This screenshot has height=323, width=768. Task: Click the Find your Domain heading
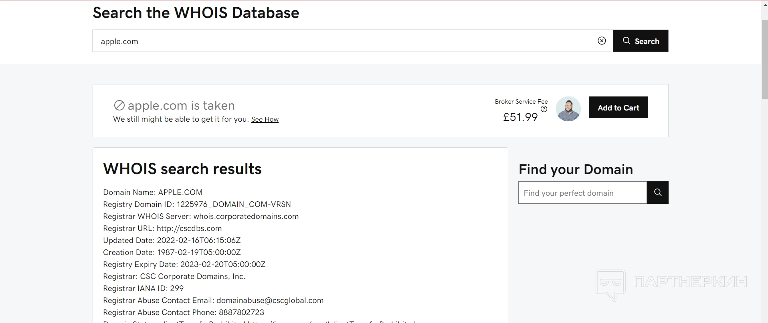(576, 169)
